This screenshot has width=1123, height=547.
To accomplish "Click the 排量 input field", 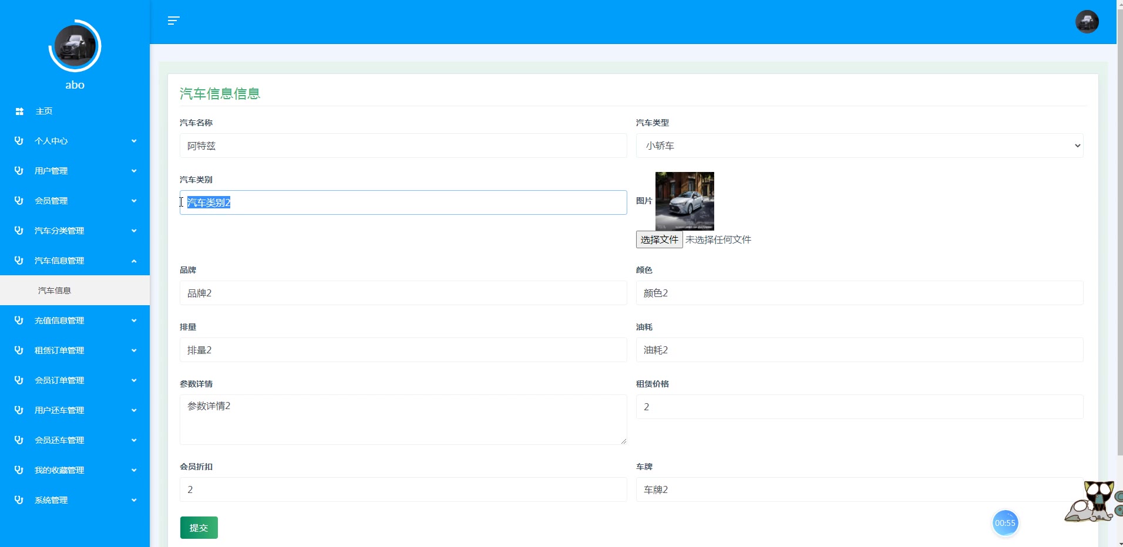I will (403, 350).
